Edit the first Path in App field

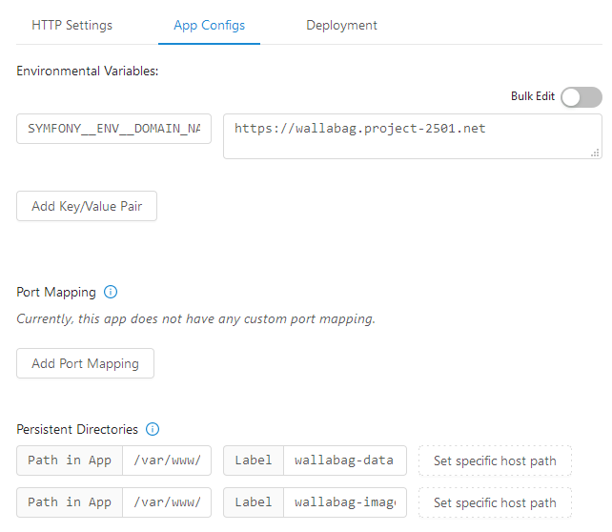click(166, 460)
